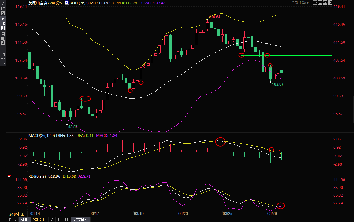Open the 合约资料 side tab
This screenshot has height=222, width=354.
3,57
